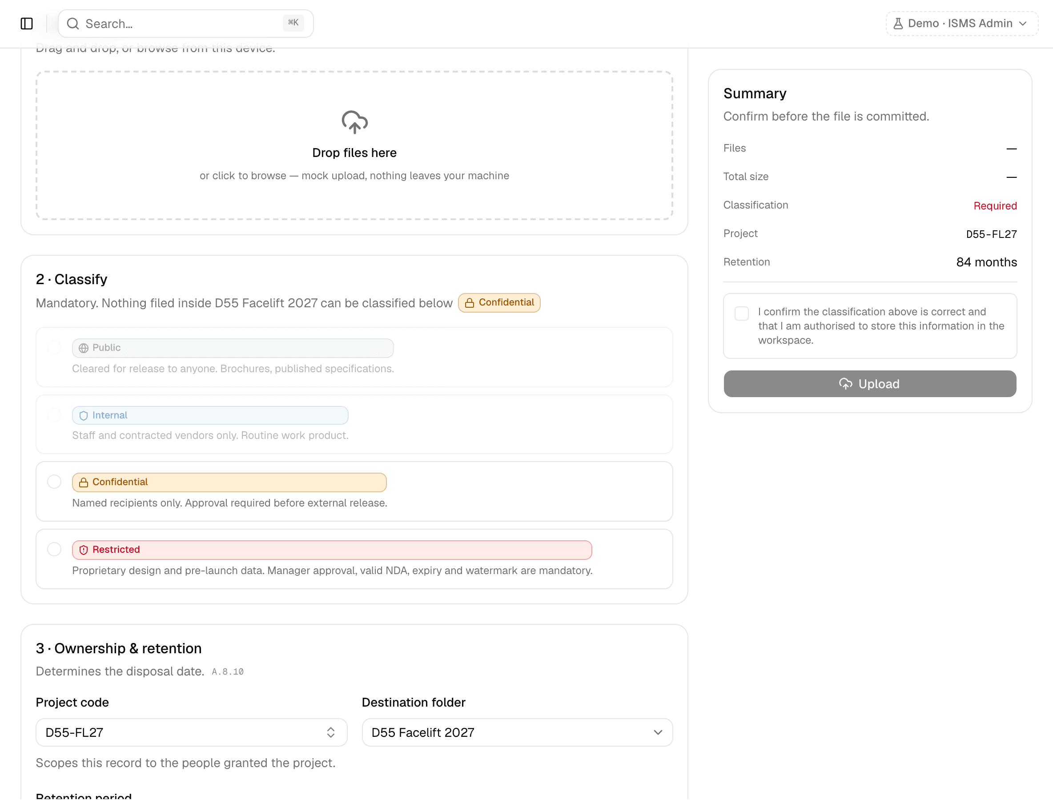Open the Demo ISMS Admin account menu

tap(961, 23)
